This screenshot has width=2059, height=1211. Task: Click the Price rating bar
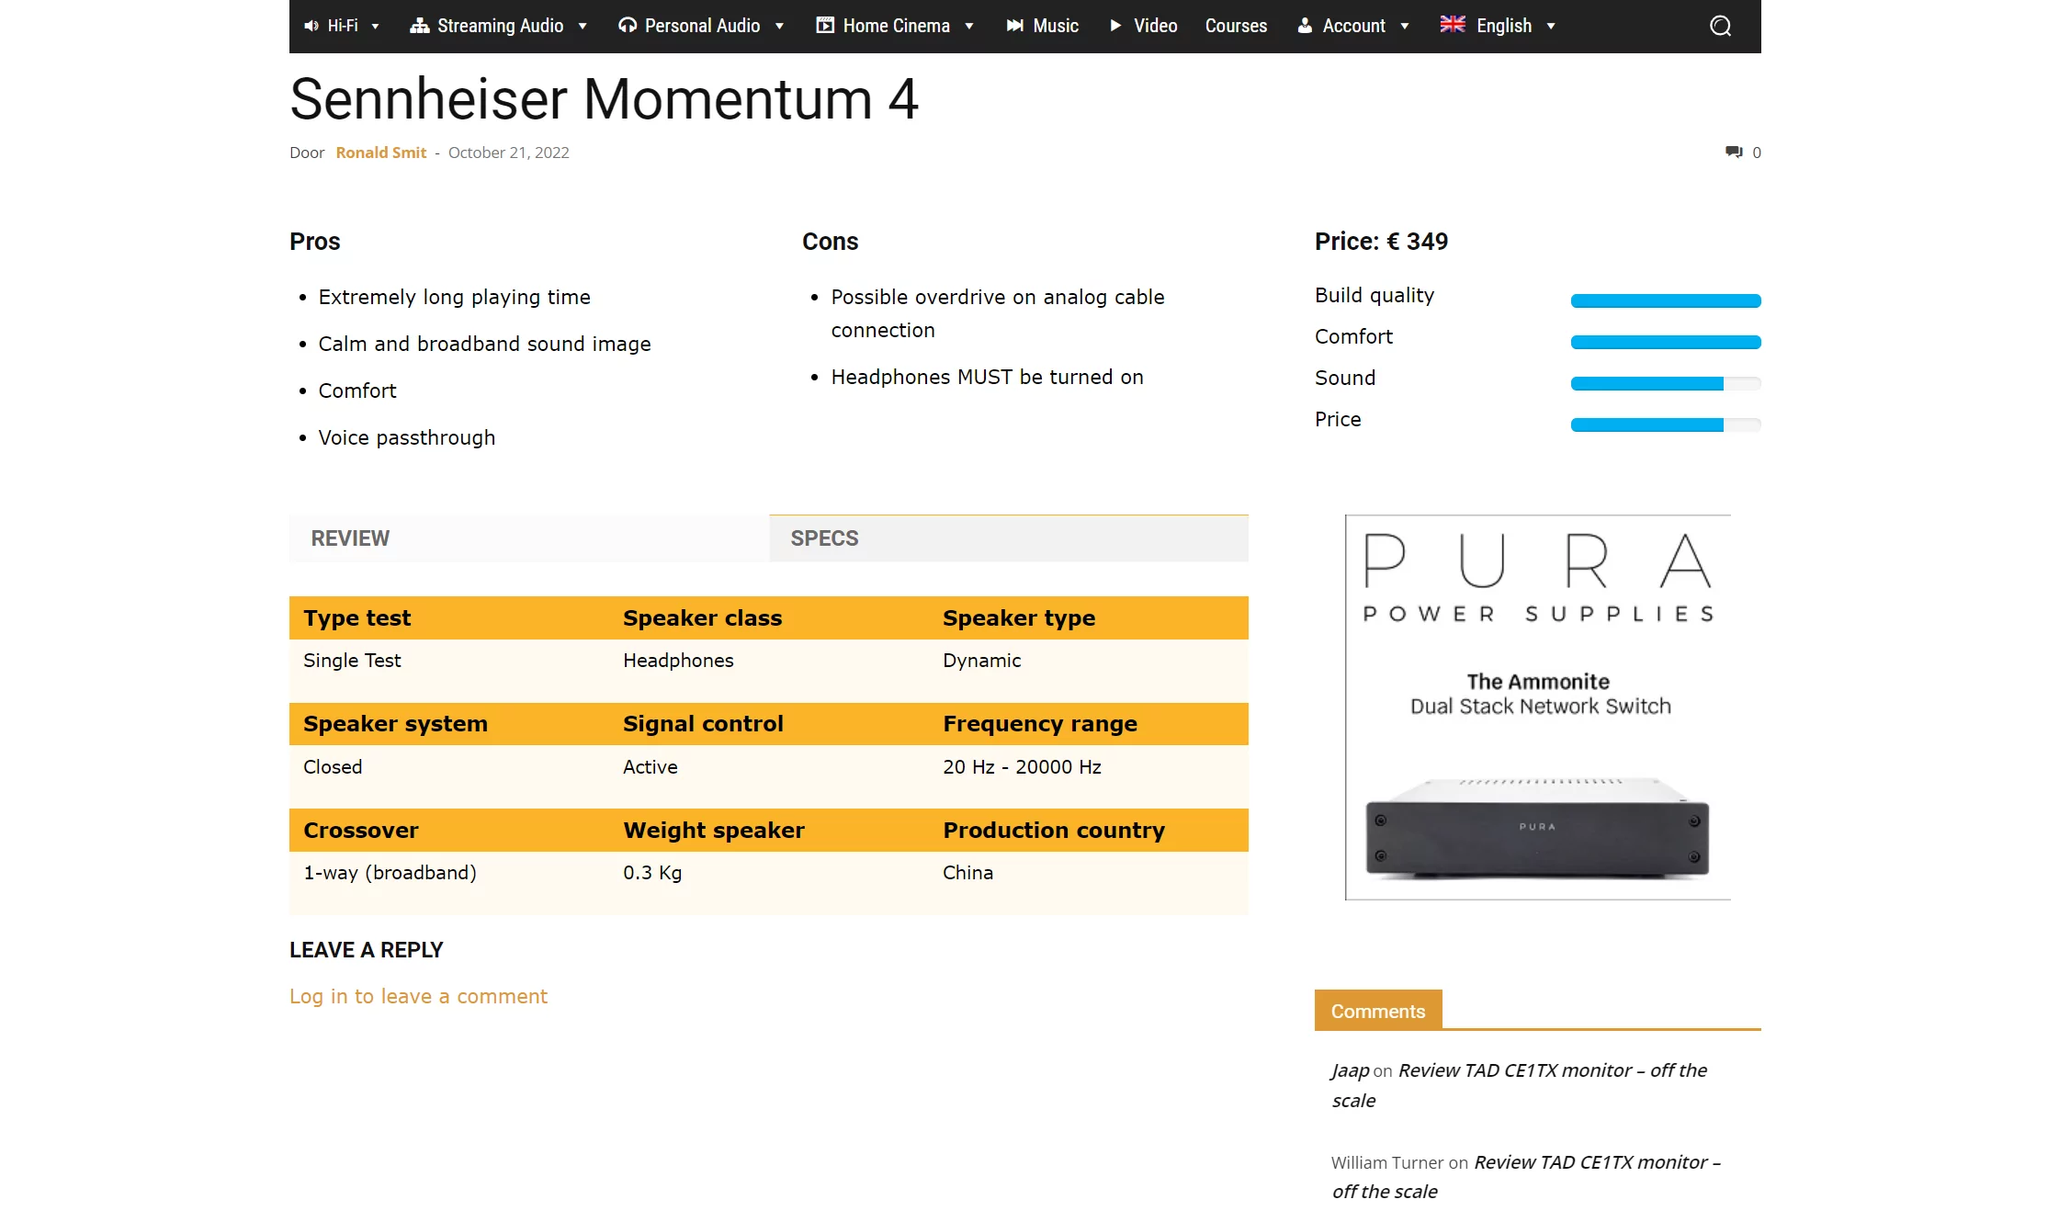click(x=1666, y=424)
